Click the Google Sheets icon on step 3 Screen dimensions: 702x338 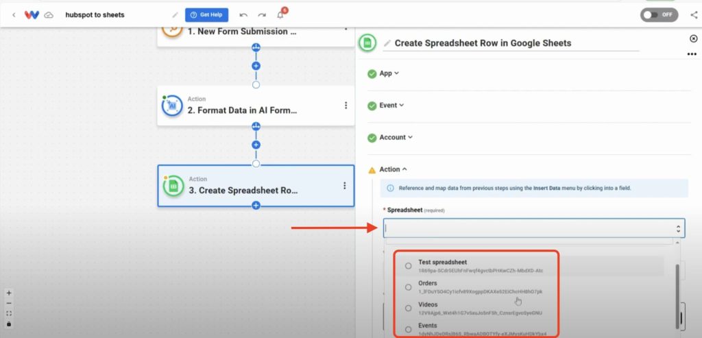tap(173, 185)
